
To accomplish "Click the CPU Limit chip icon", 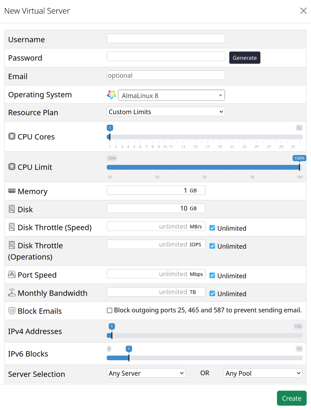I will 12,167.
